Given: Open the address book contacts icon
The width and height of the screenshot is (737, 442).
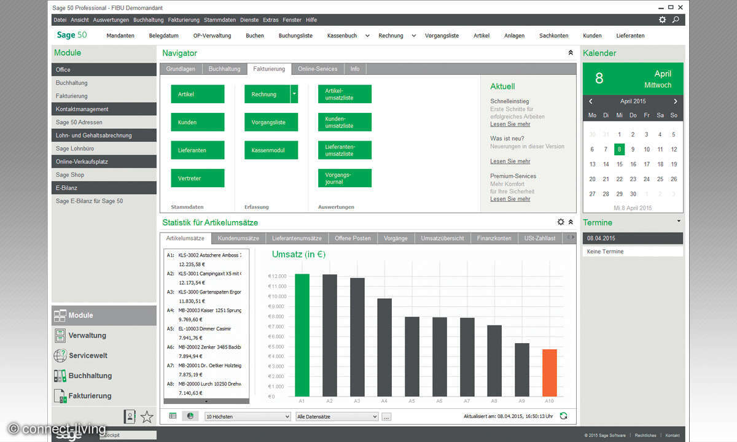Looking at the screenshot, I should [129, 417].
